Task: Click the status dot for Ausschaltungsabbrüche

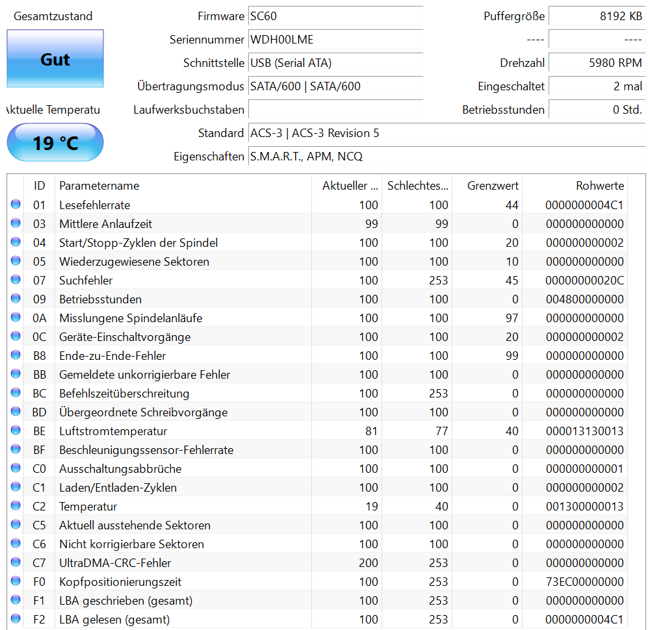Action: [x=16, y=468]
